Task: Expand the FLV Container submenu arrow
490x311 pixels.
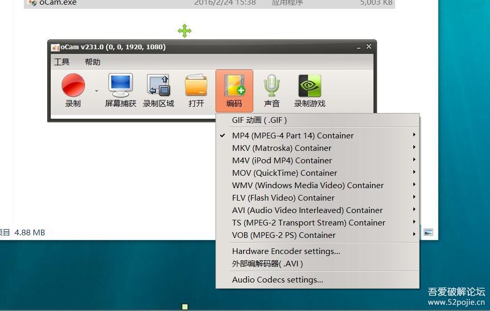Action: 414,197
